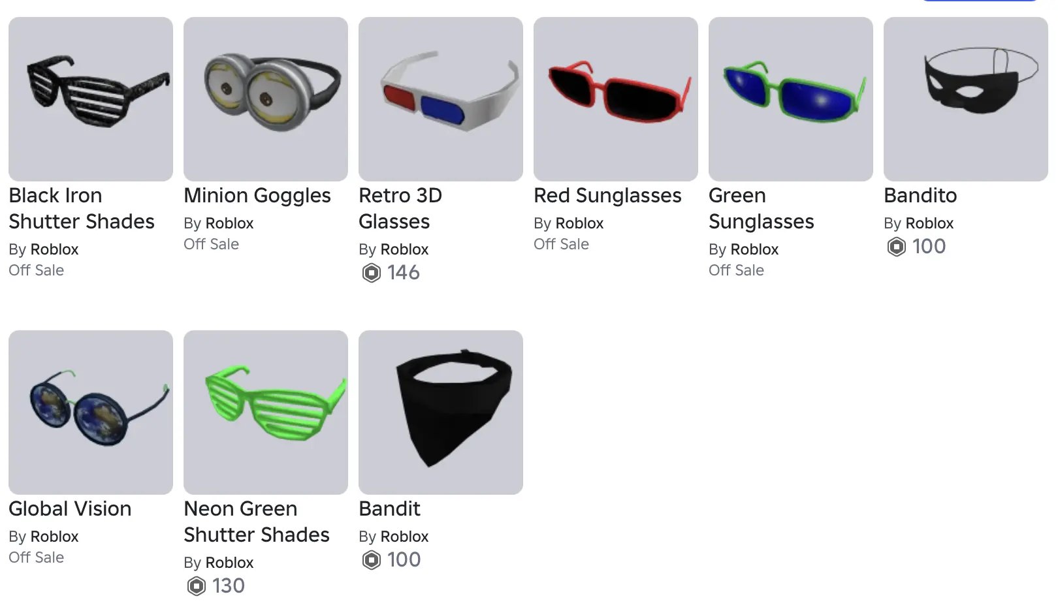Image resolution: width=1058 pixels, height=607 pixels.
Task: Open the Retro 3D Glasses title link
Action: (400, 208)
